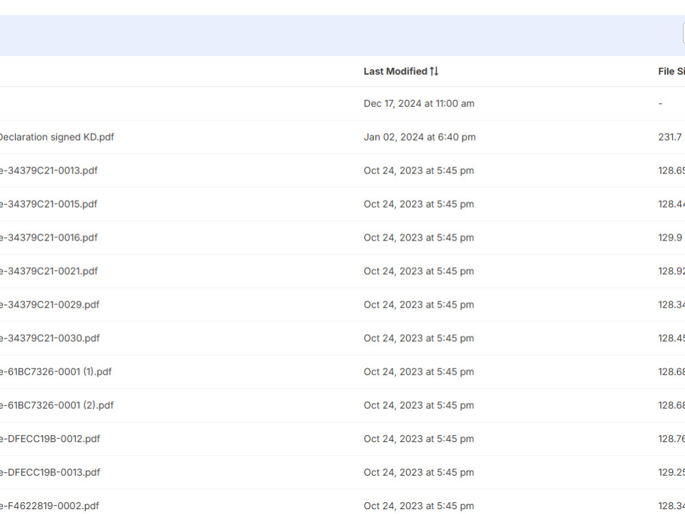Click the date beside 34379C21-0013.pdf
This screenshot has height=514, width=685.
click(419, 171)
